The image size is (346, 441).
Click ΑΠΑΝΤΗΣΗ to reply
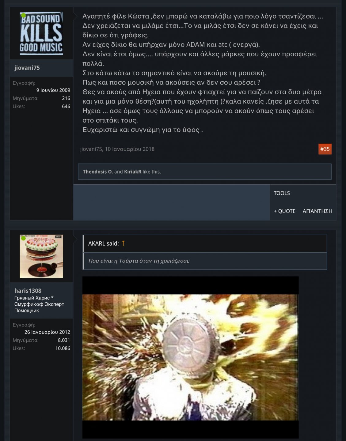click(317, 211)
